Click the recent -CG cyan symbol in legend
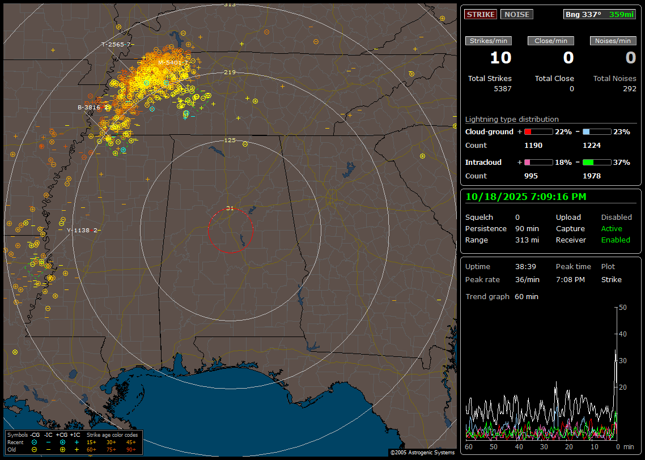645x460 pixels. coord(35,442)
